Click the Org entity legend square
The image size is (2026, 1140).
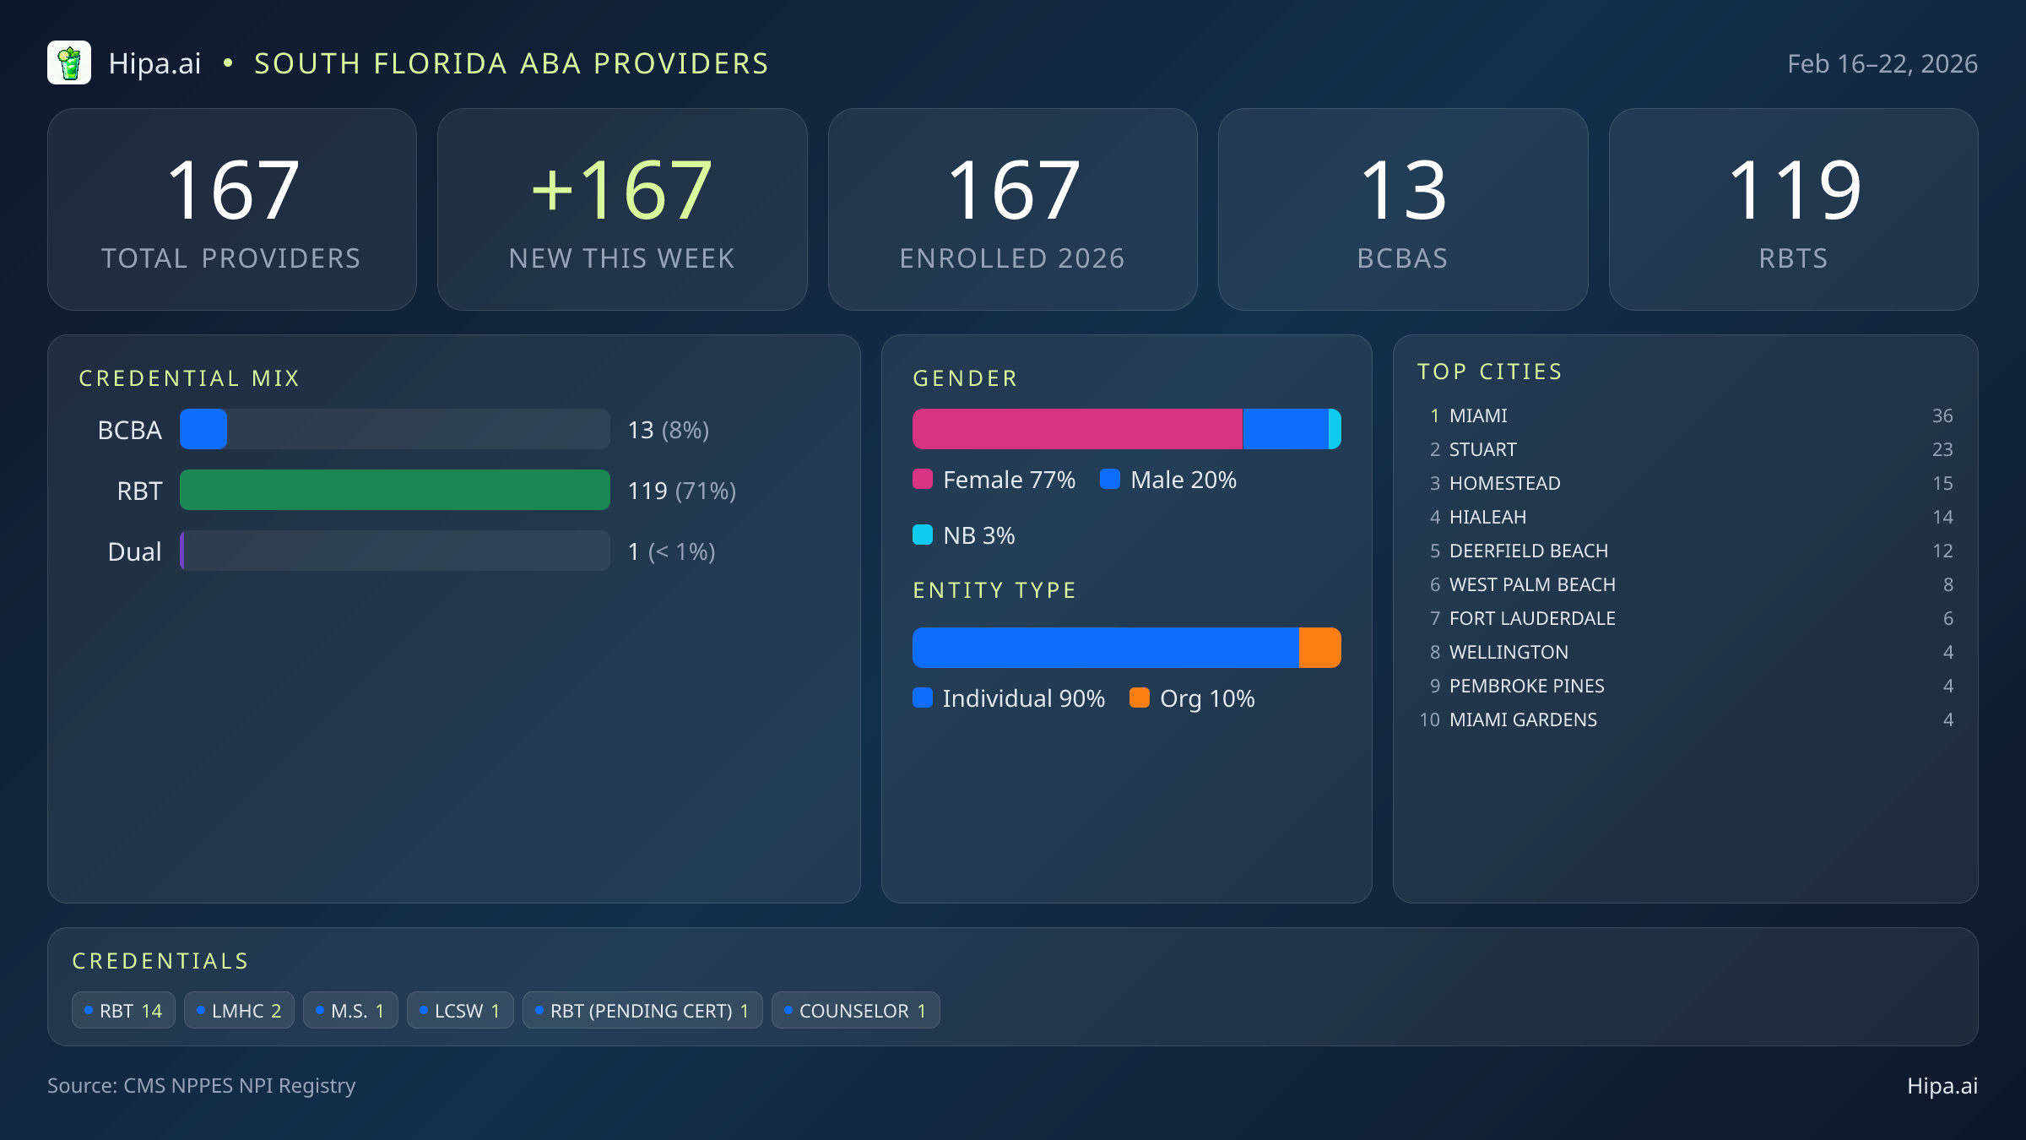click(1140, 698)
